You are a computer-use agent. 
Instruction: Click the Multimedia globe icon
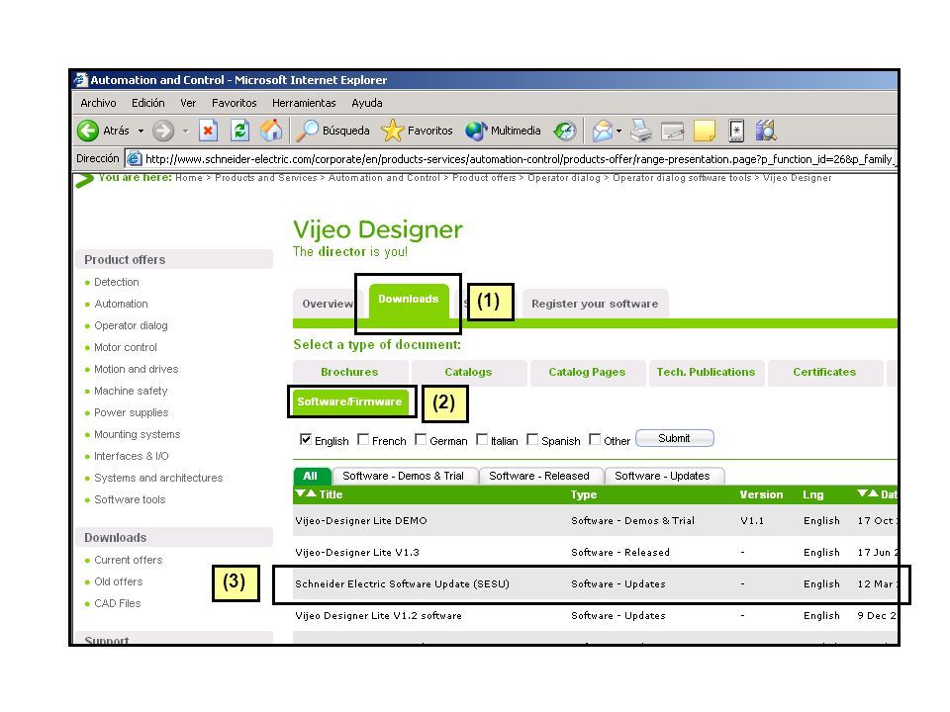[x=476, y=131]
